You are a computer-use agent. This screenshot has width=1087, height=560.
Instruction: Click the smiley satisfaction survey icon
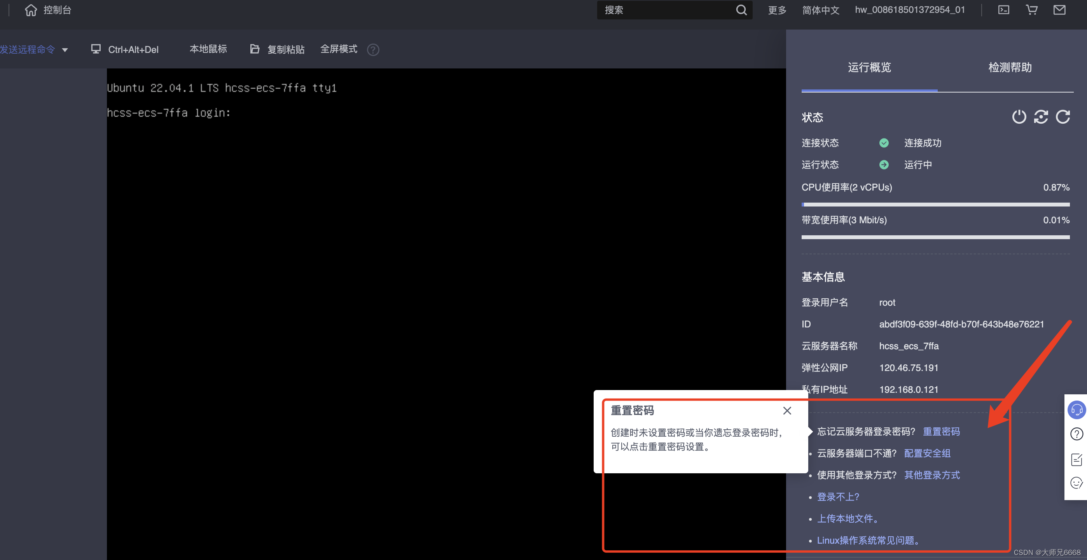[1077, 483]
